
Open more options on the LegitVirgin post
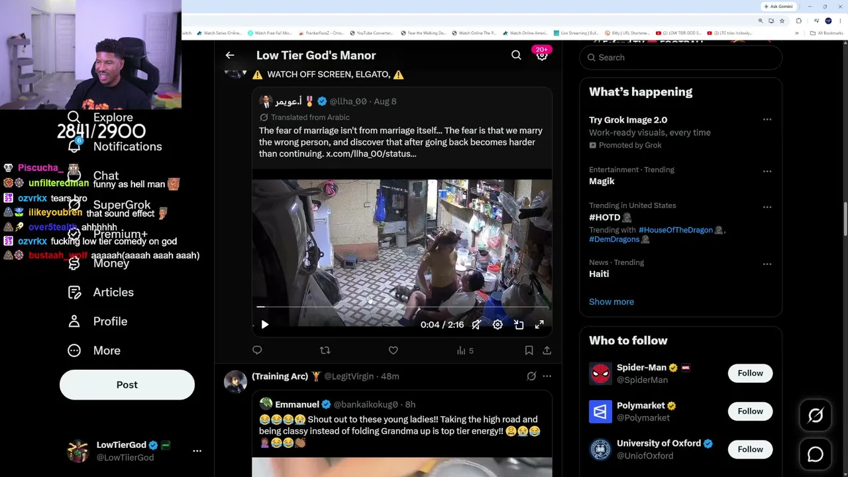click(547, 376)
